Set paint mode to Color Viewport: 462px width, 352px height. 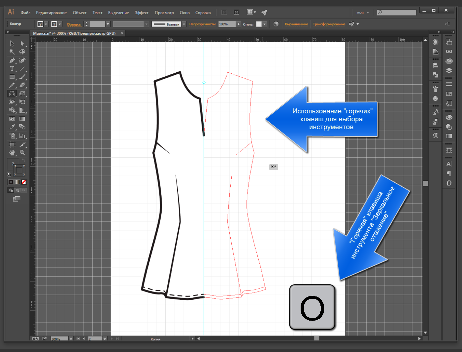click(11, 182)
